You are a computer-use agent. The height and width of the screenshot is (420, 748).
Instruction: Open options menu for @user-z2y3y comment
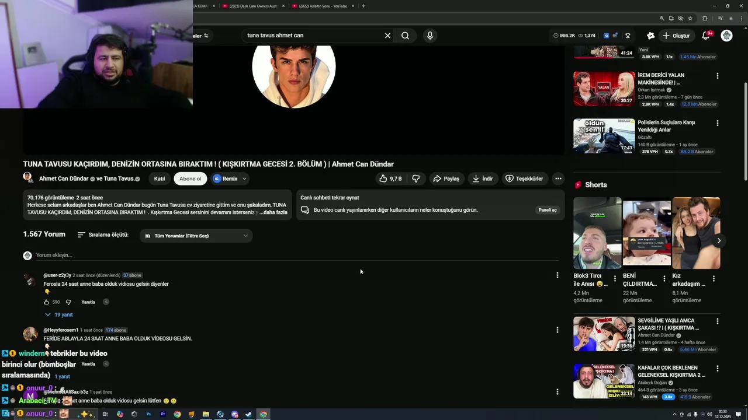pyautogui.click(x=557, y=275)
